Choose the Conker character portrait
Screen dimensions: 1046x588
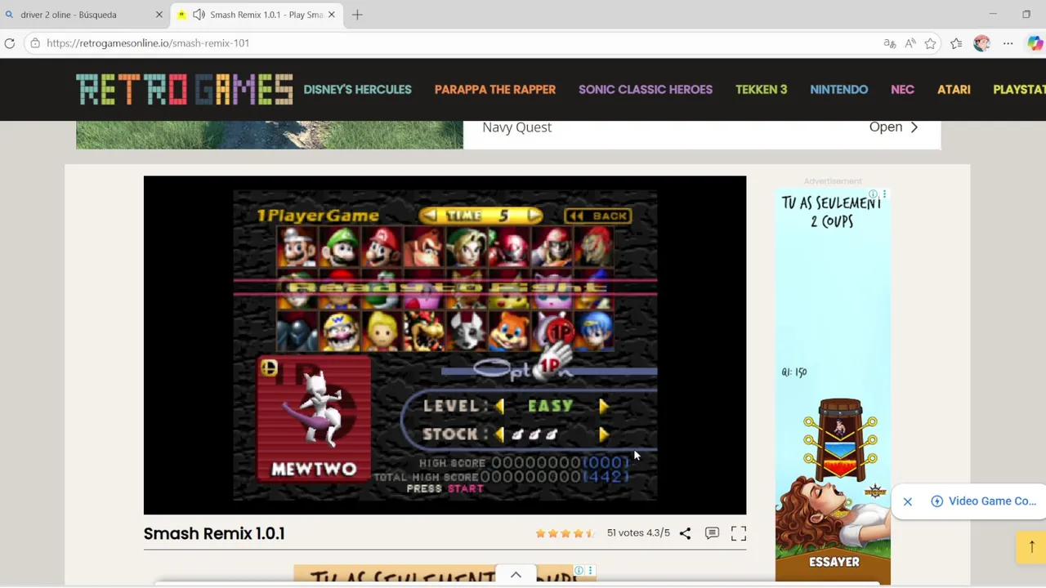click(509, 331)
